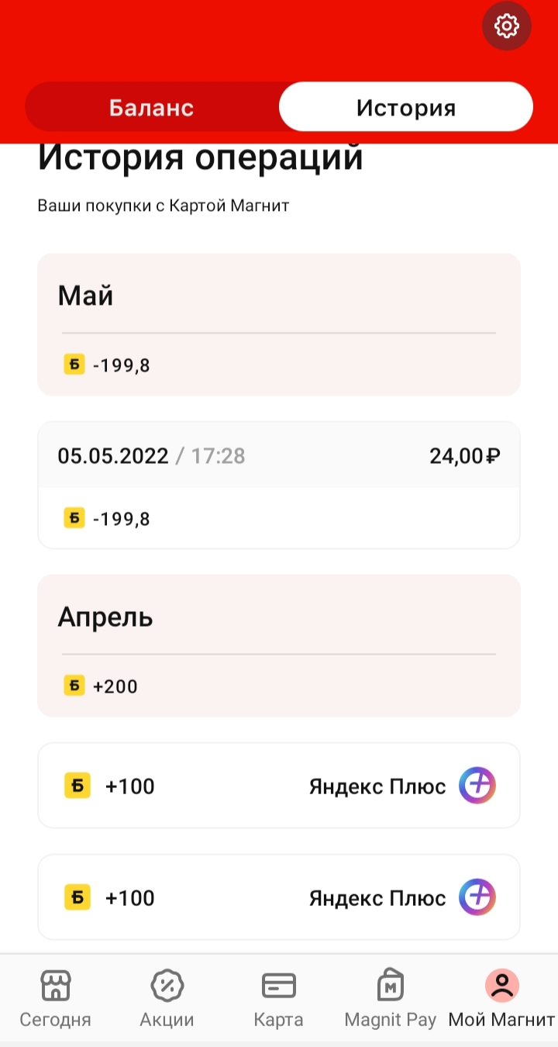Tap the Май month summary card

(279, 324)
